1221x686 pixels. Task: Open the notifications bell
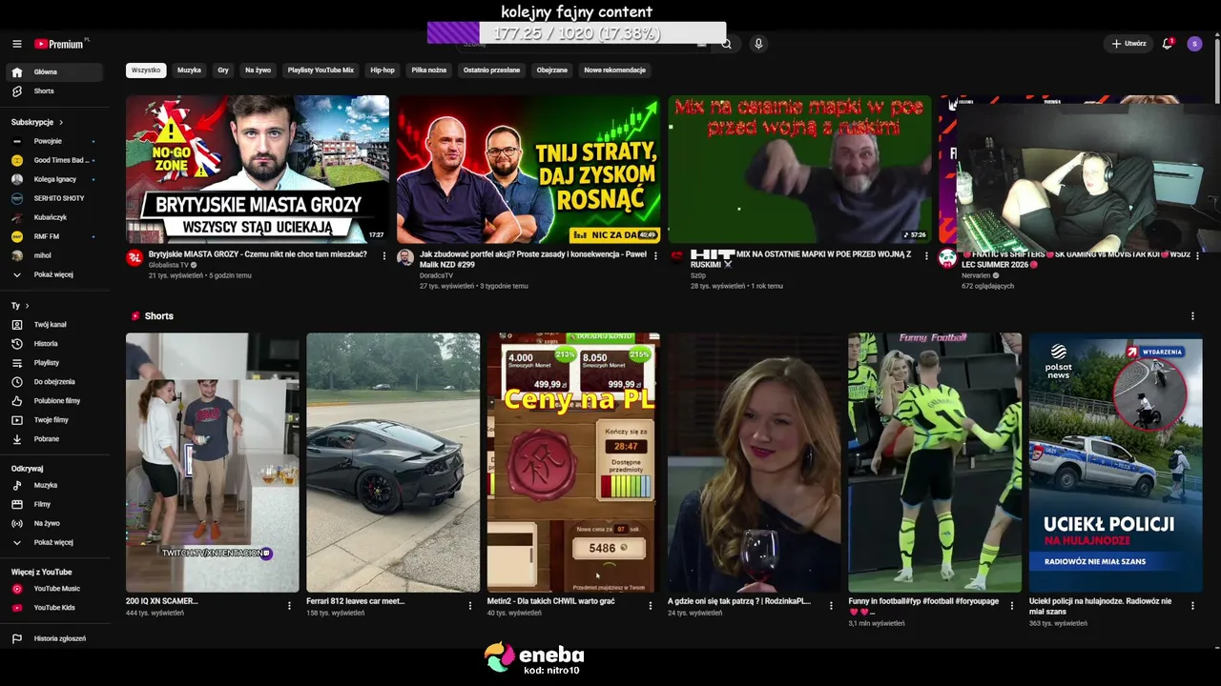coord(1168,44)
